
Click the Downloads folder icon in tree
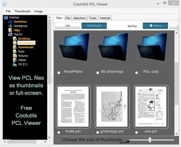15,47
